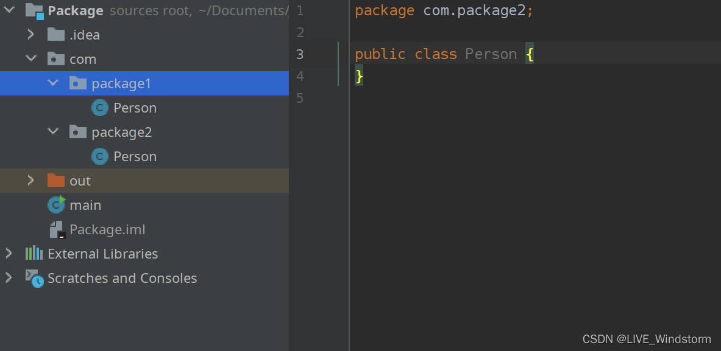Click the Package project root folder icon
This screenshot has width=721, height=351.
coord(34,10)
